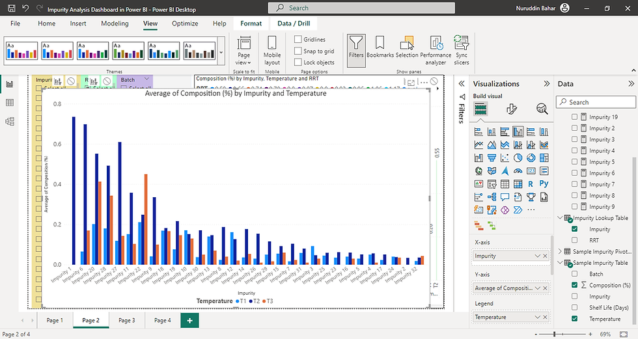
Task: Go to Page 3 tab
Action: 126,320
